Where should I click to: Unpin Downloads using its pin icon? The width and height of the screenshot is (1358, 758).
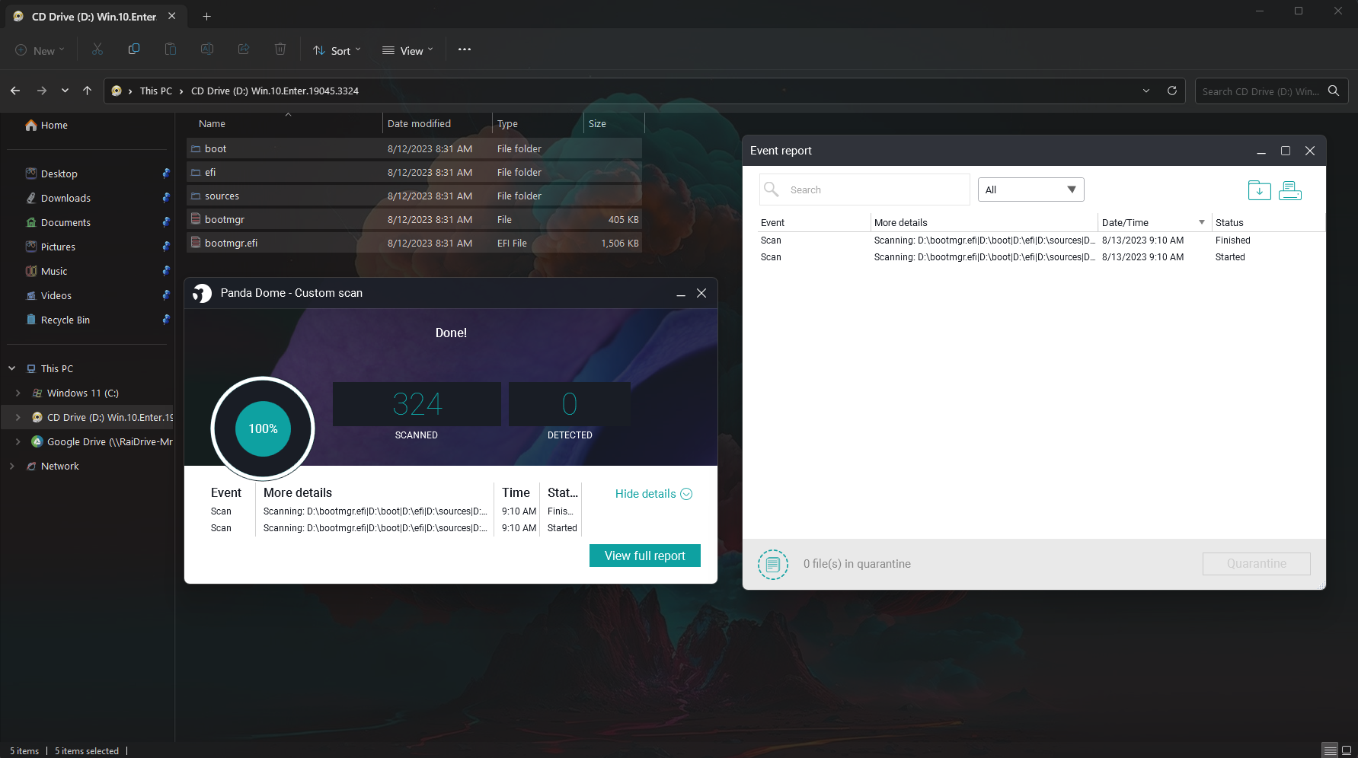tap(166, 198)
